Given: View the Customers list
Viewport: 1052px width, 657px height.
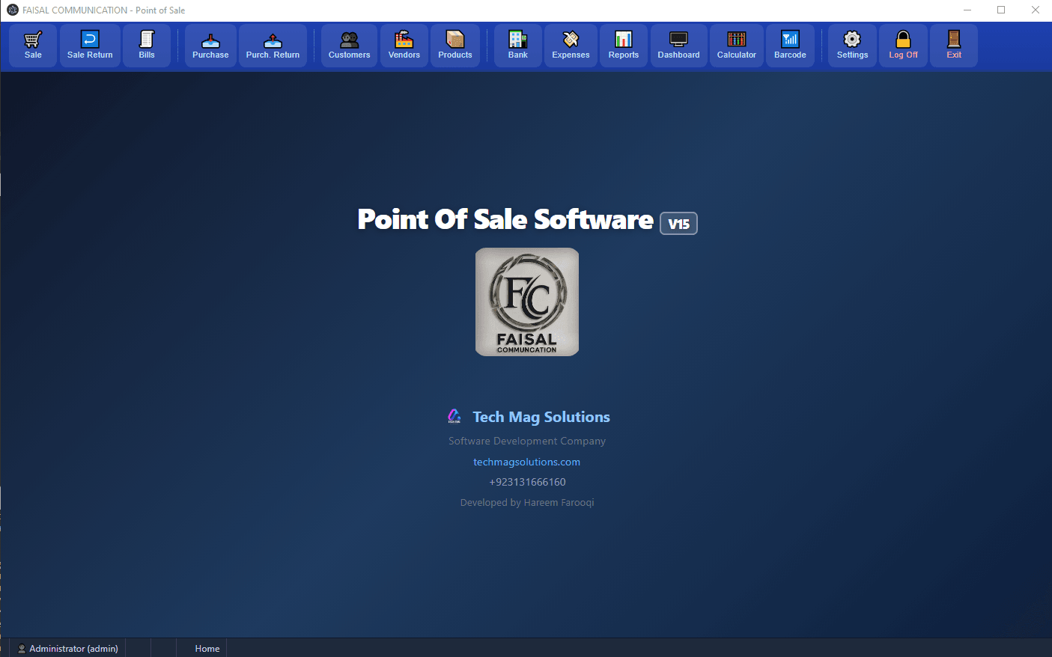Looking at the screenshot, I should (348, 45).
